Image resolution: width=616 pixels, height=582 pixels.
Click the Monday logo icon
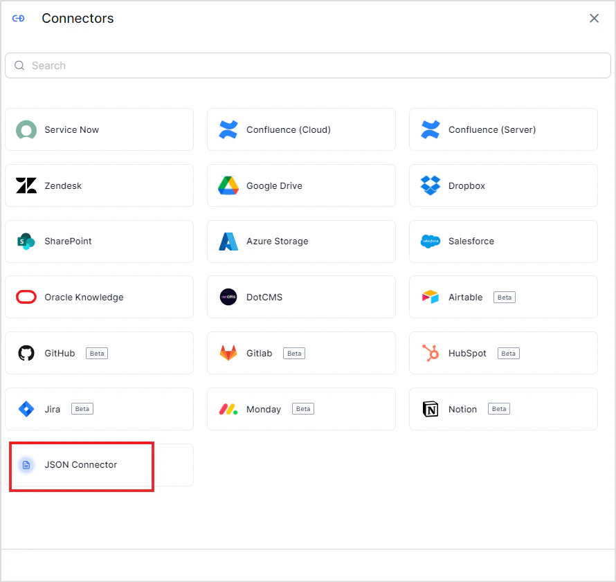point(228,409)
